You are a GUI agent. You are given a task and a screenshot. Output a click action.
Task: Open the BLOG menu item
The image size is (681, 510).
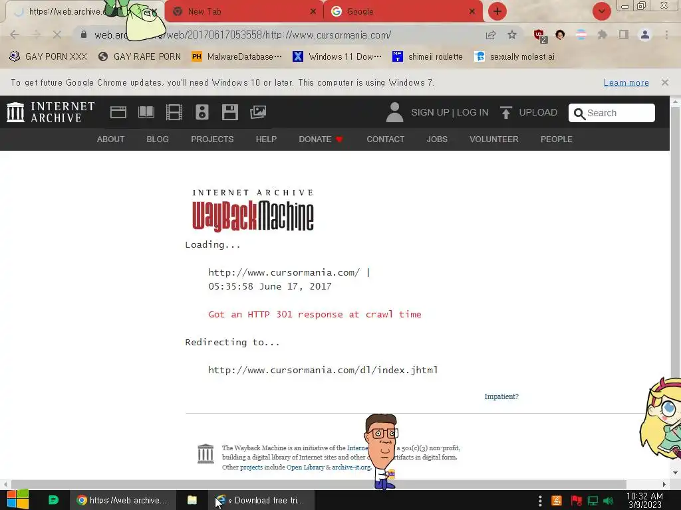coord(158,139)
